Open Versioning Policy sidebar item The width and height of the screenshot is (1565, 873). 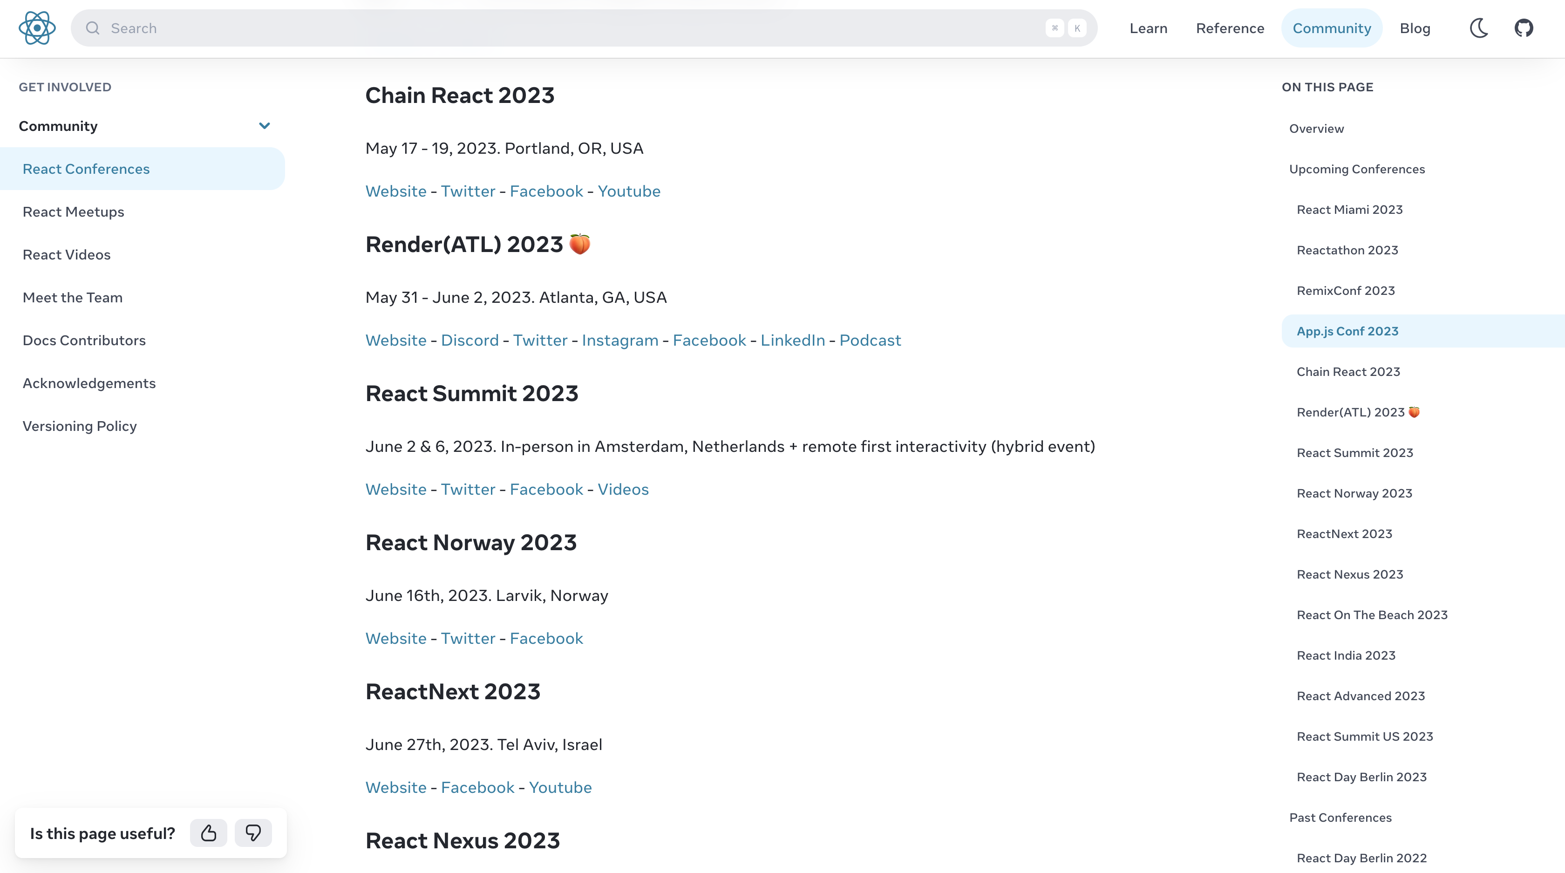click(x=80, y=426)
